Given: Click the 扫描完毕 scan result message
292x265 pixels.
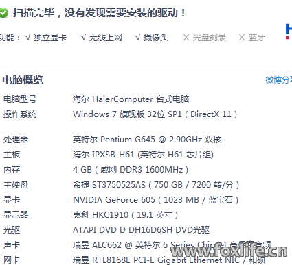Looking at the screenshot, I should tap(99, 13).
